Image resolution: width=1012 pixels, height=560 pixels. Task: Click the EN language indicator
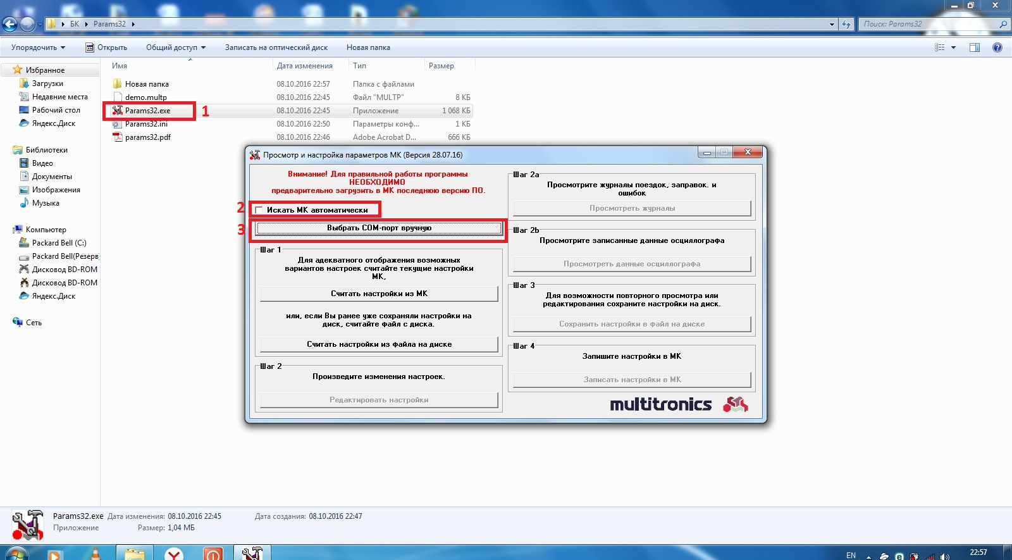click(851, 556)
